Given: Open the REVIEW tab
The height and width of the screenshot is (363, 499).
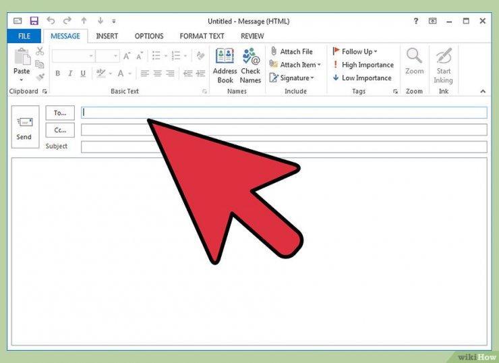Looking at the screenshot, I should (252, 36).
